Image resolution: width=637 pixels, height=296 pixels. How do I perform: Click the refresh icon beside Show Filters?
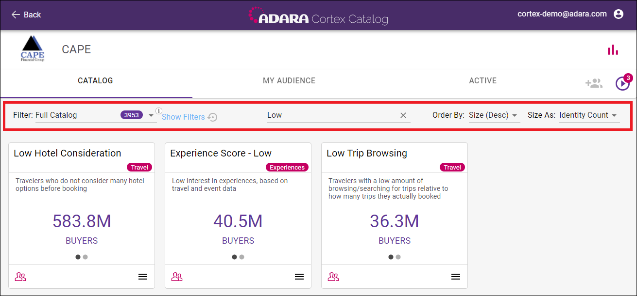click(213, 117)
